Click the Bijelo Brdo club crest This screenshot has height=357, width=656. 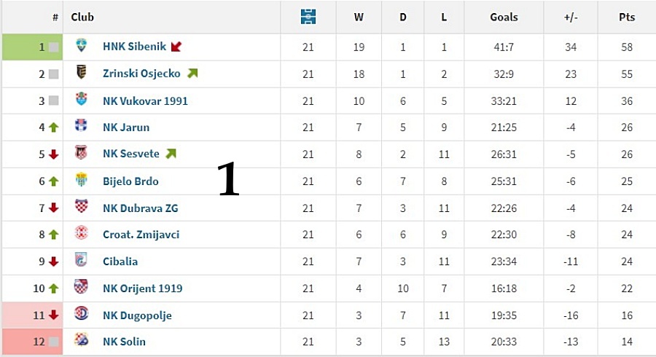81,180
